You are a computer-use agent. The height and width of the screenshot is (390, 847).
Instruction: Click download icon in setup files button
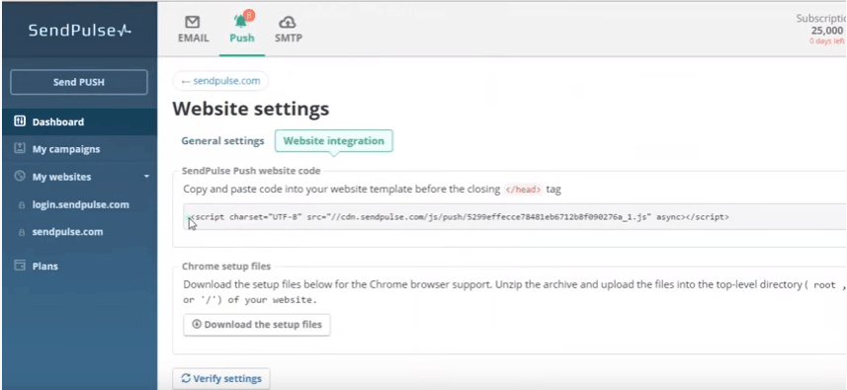(x=197, y=324)
